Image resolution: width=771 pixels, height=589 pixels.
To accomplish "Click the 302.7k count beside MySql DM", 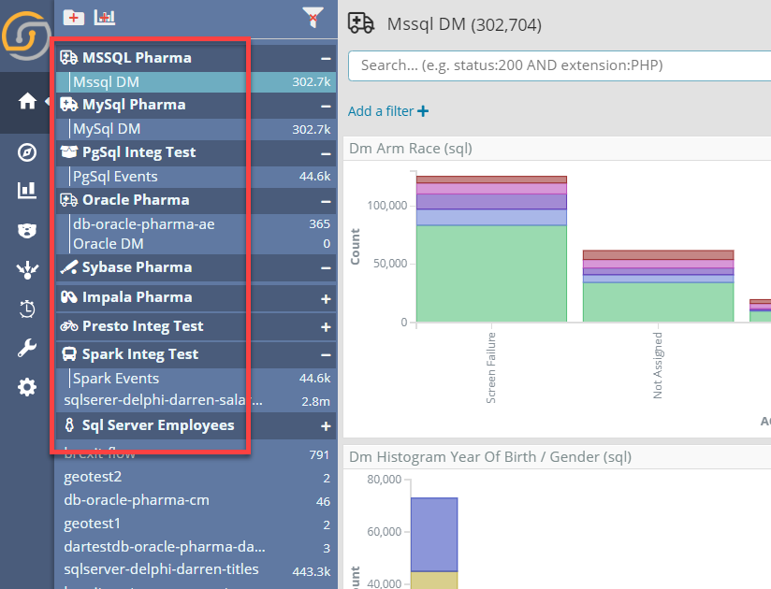I will pyautogui.click(x=312, y=130).
